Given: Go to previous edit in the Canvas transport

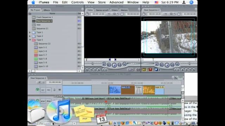Looking at the screenshot, I should (x=157, y=64).
